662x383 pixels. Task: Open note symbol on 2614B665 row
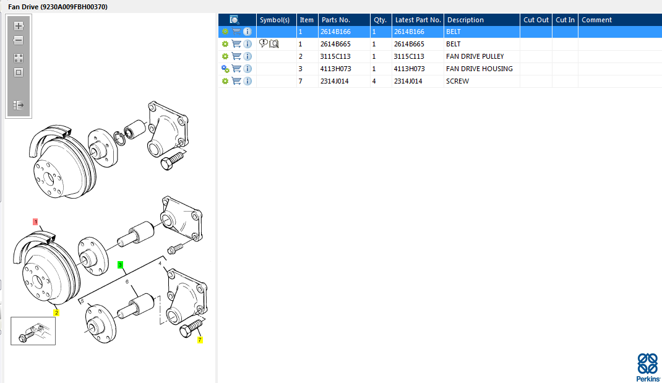264,44
